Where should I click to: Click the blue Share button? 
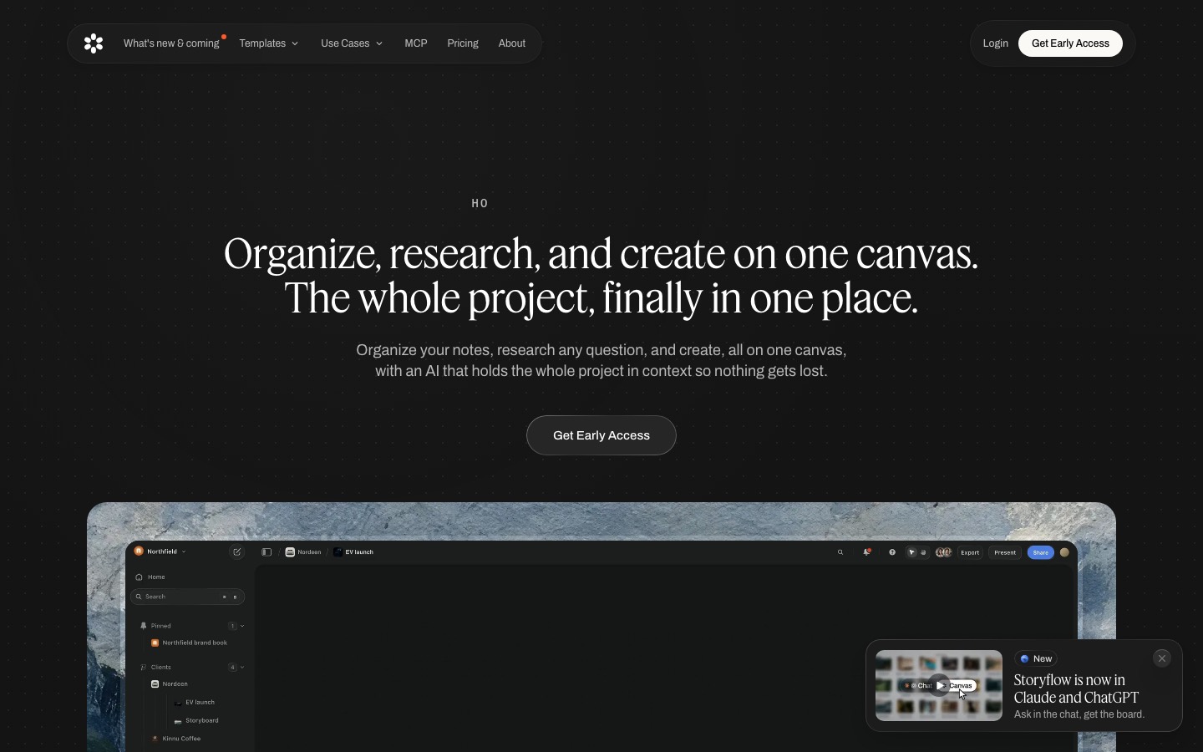point(1040,552)
